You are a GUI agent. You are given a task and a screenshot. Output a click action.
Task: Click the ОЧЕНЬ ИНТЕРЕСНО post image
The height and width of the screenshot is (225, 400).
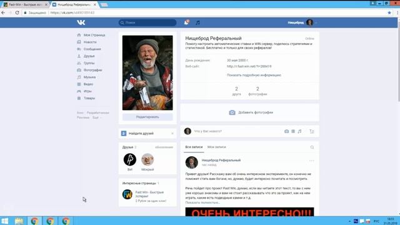coord(249,212)
